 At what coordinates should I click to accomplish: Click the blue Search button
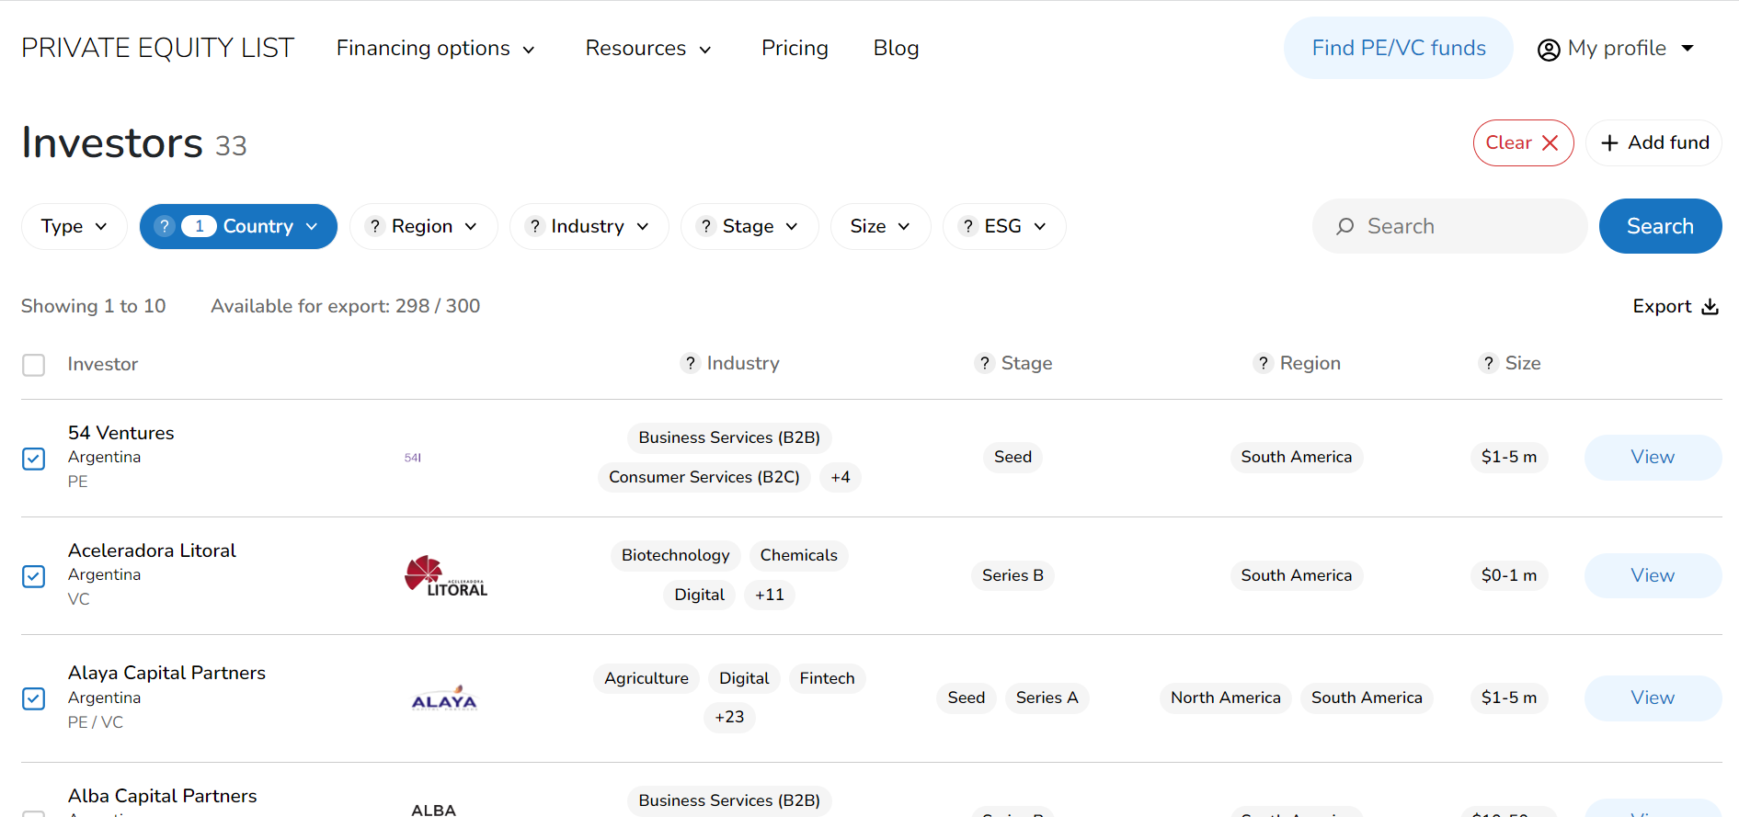click(1660, 226)
